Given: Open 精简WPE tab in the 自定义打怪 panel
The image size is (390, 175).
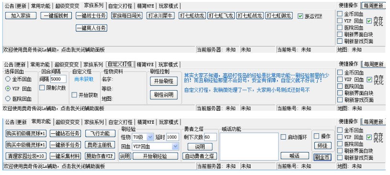Looking at the screenshot, I should [145, 64].
